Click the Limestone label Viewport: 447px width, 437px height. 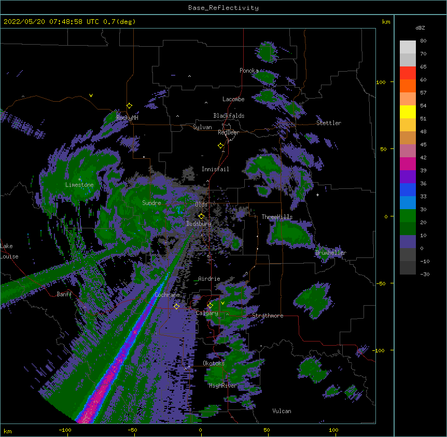(x=79, y=185)
